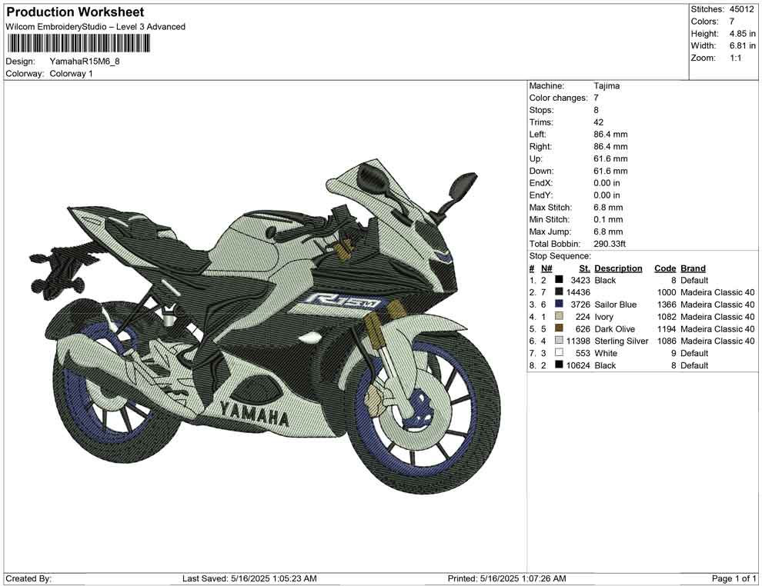Click the design name YamahaR15M6_8
762x586 pixels.
85,62
